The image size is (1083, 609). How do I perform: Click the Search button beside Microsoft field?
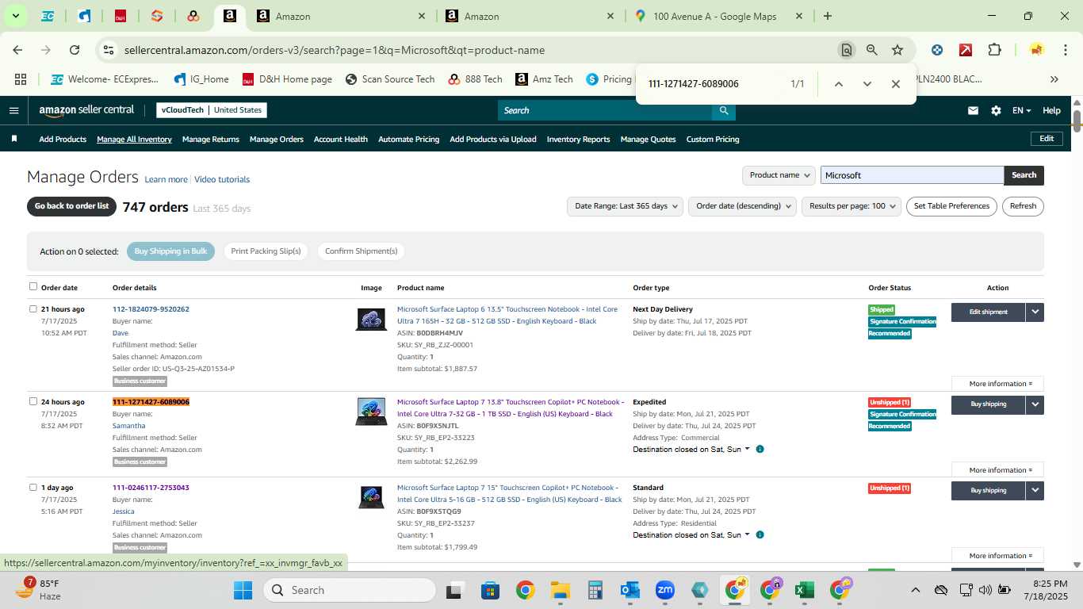pos(1024,175)
